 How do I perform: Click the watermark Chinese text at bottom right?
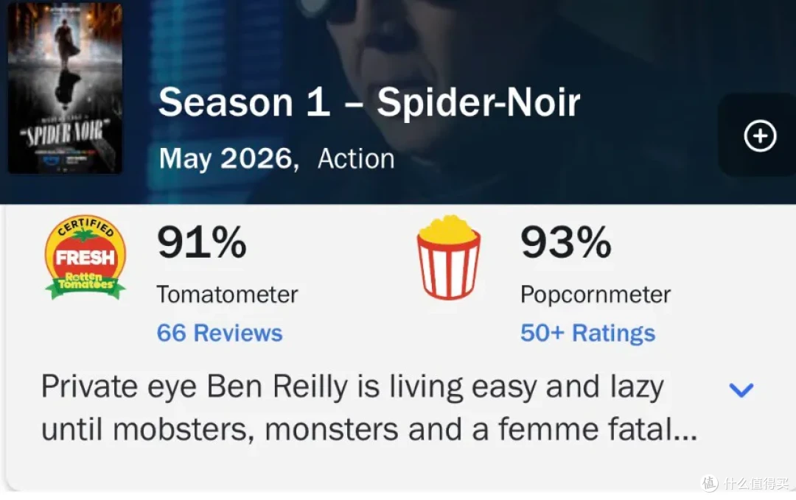[756, 483]
